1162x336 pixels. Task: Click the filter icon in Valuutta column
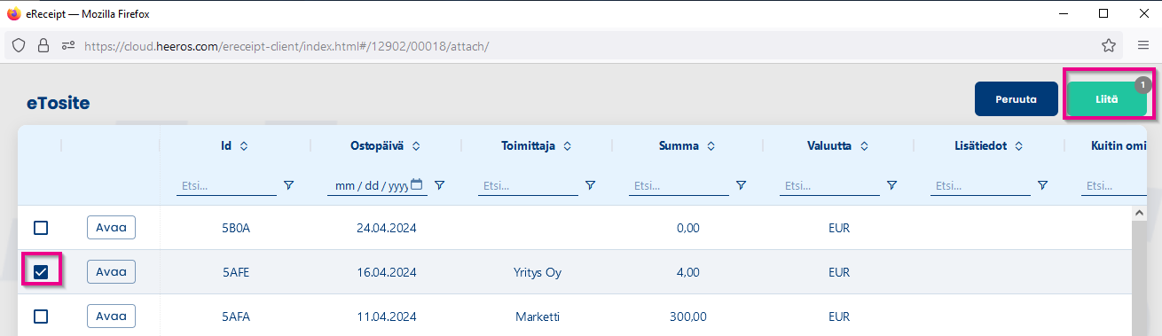coord(891,185)
